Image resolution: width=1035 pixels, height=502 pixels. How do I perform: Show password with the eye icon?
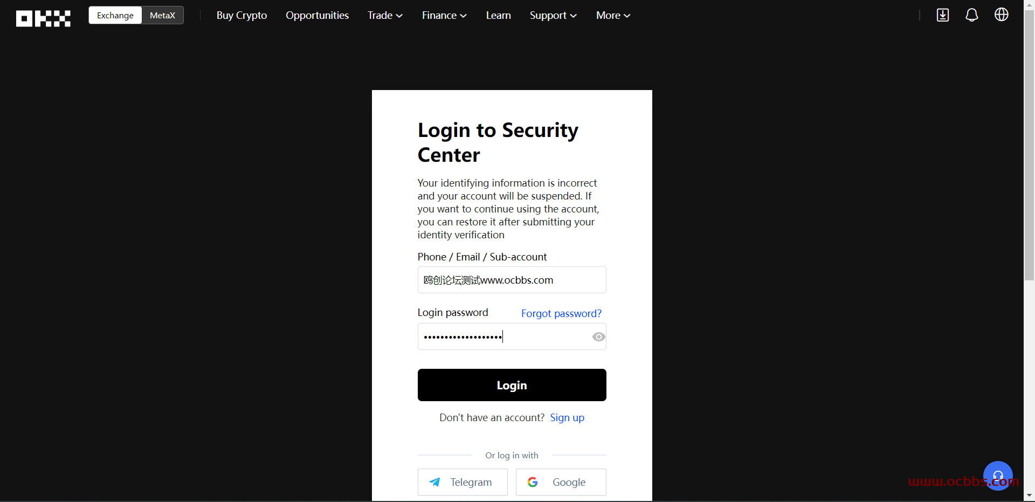[598, 337]
